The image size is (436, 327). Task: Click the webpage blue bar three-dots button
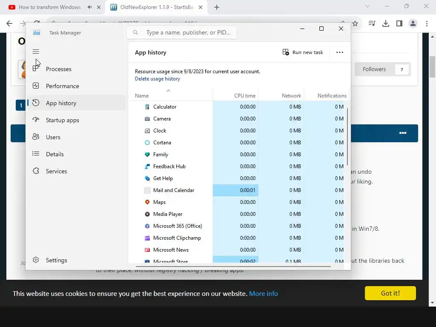403,133
